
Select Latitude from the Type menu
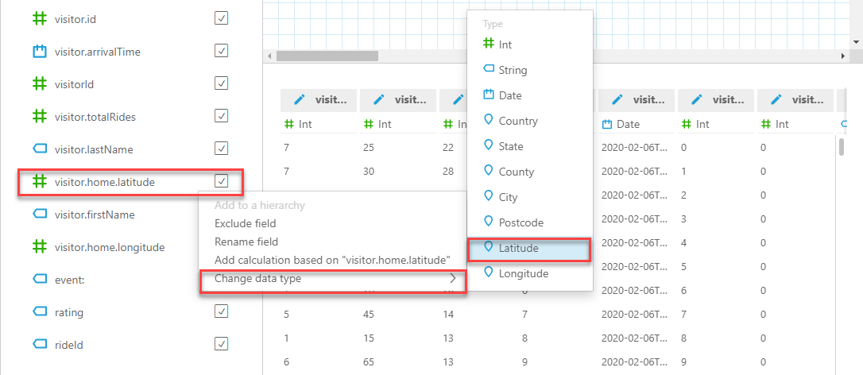(529, 249)
